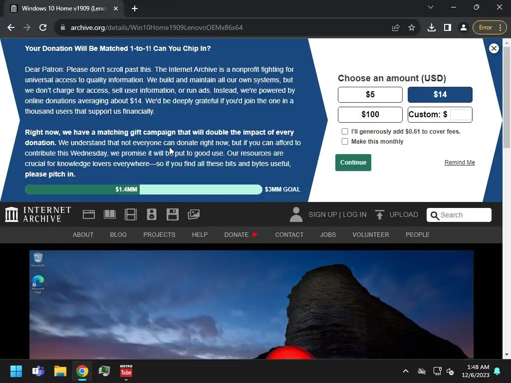Choose the $14 donation amount
Image resolution: width=511 pixels, height=383 pixels.
(440, 95)
